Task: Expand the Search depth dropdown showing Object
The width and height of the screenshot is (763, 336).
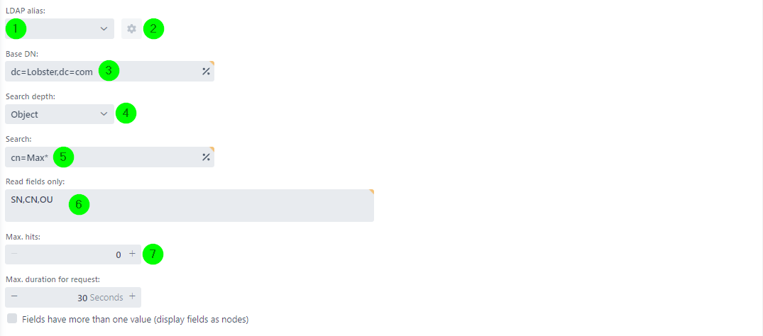Action: tap(60, 114)
